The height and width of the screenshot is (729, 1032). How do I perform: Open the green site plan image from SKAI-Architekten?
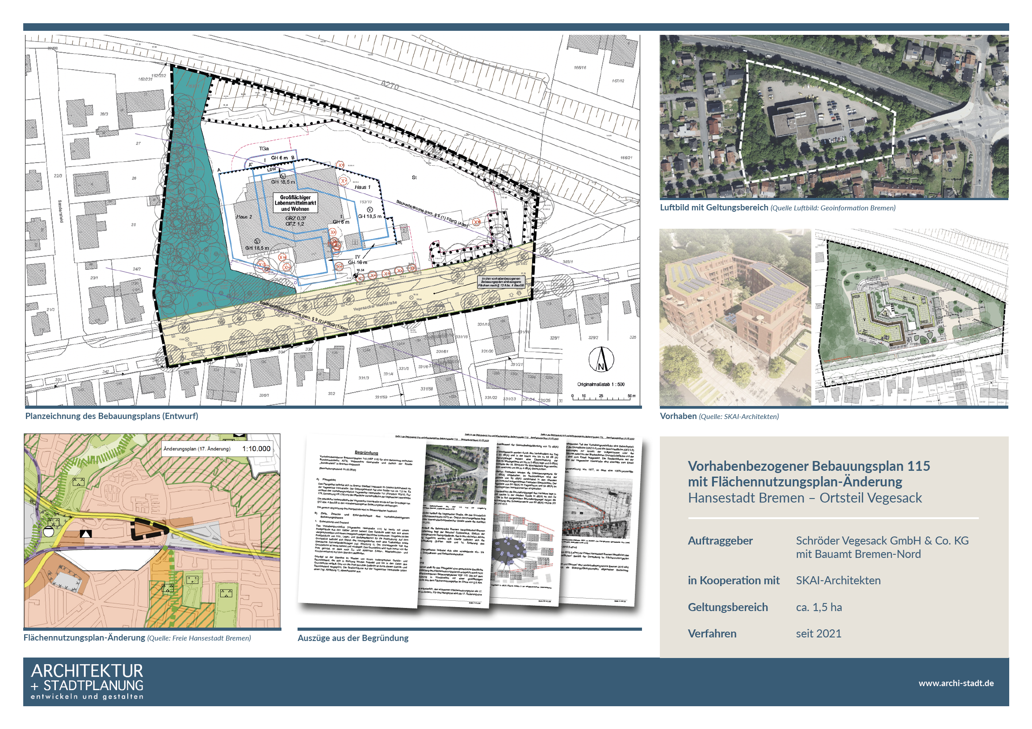pos(911,317)
